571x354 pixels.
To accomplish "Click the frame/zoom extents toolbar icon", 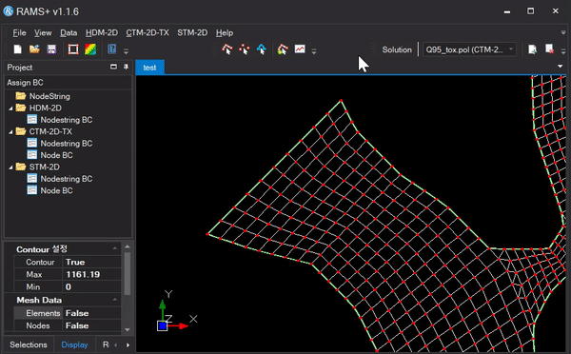I will click(73, 49).
